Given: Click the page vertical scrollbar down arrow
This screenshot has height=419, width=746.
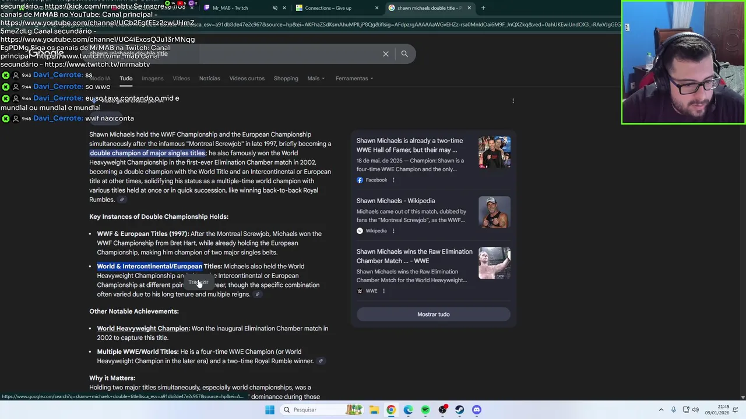Looking at the screenshot, I should click(x=743, y=397).
